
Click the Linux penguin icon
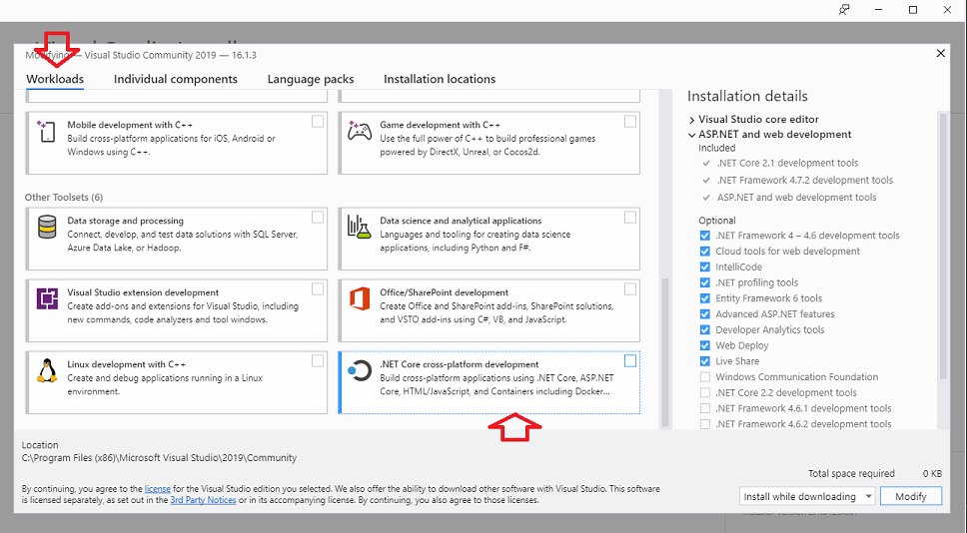click(x=47, y=371)
